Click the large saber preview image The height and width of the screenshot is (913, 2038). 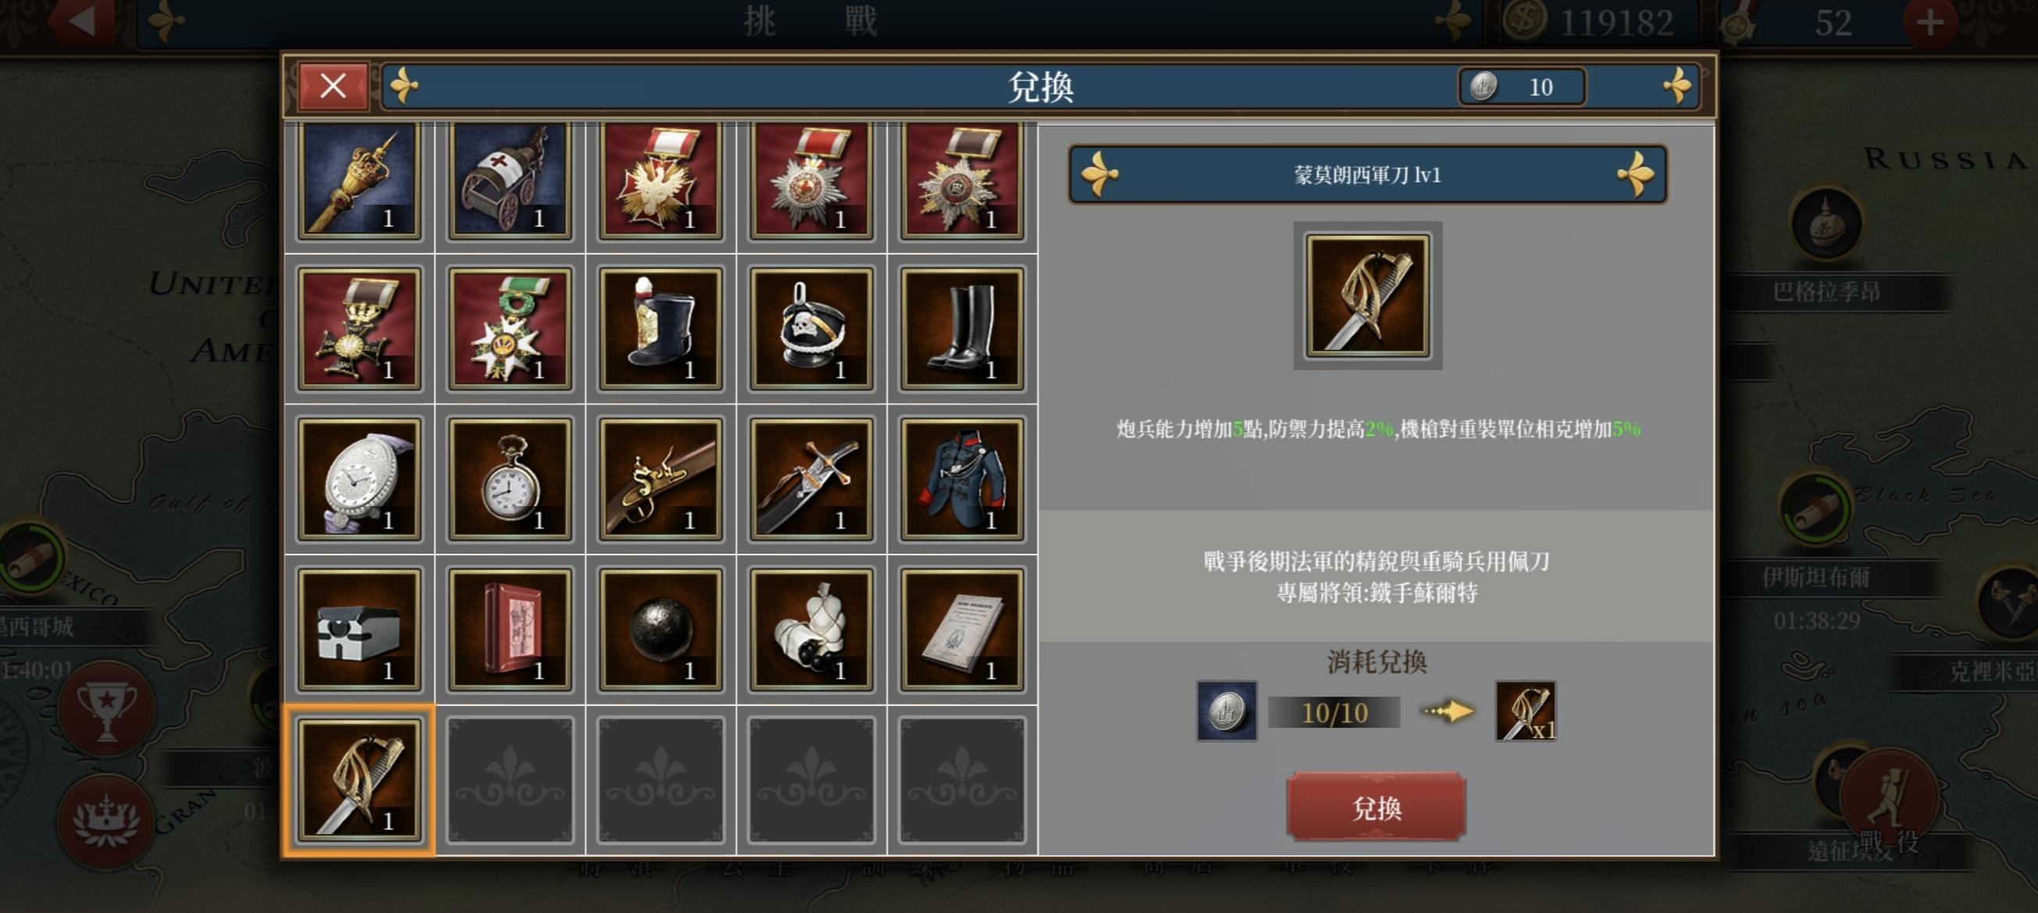(1367, 296)
